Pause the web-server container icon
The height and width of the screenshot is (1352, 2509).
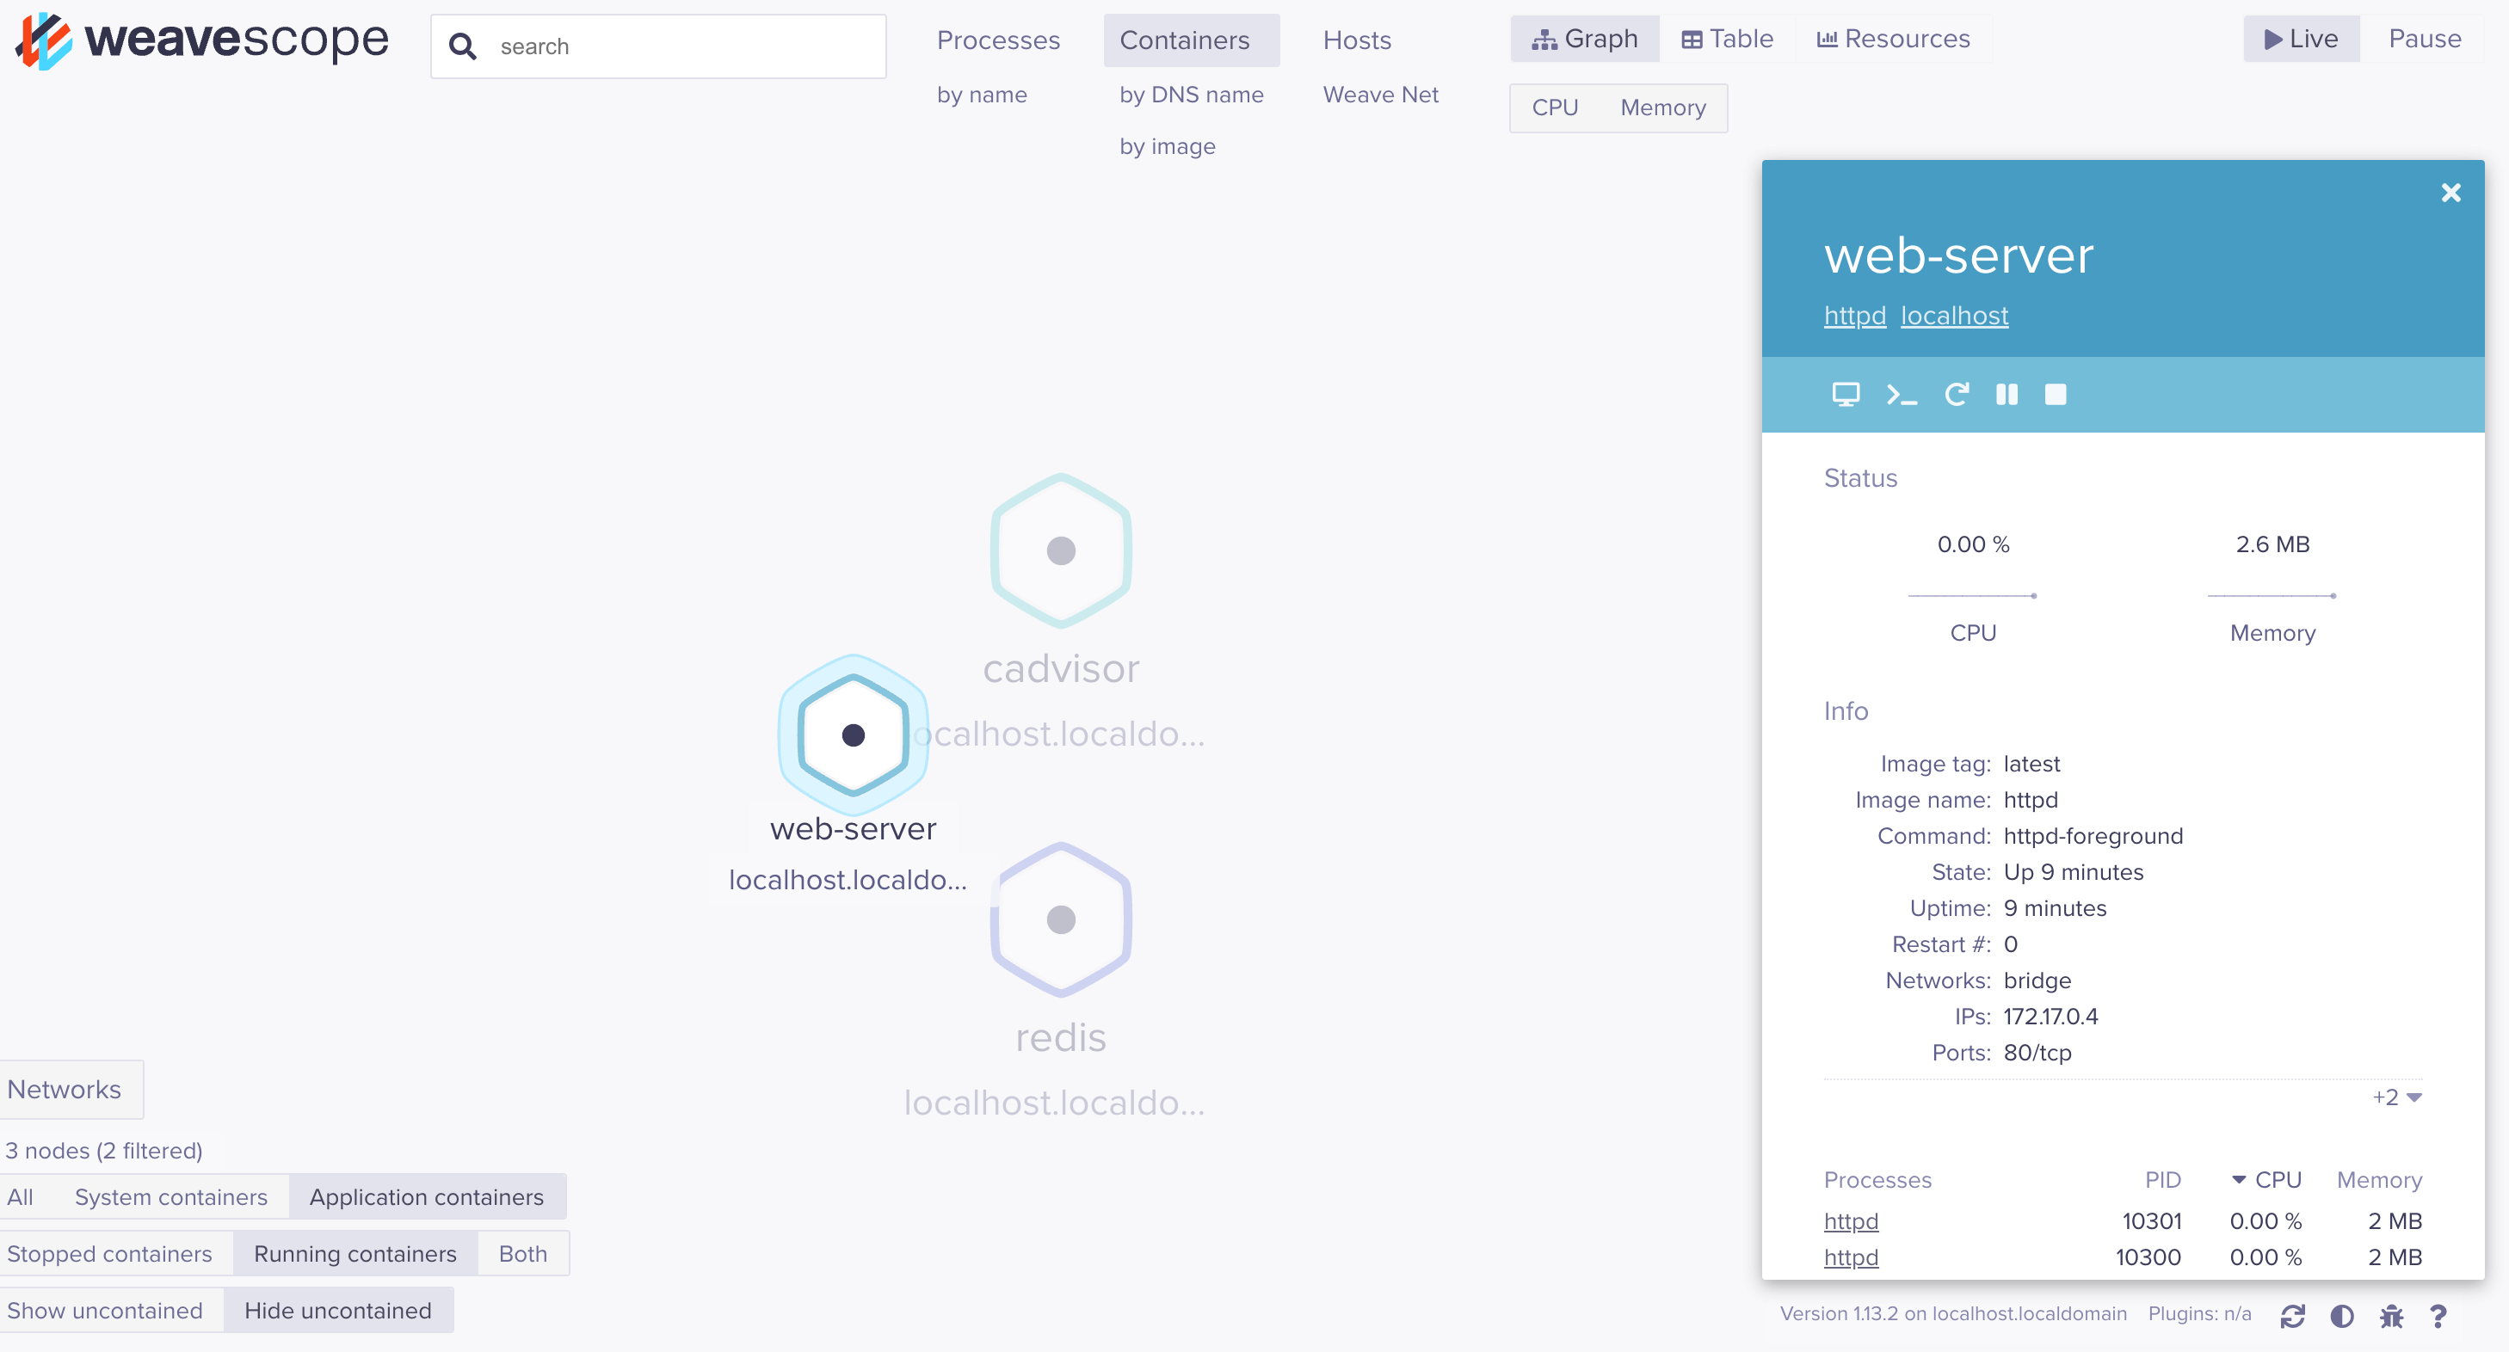(x=2007, y=394)
